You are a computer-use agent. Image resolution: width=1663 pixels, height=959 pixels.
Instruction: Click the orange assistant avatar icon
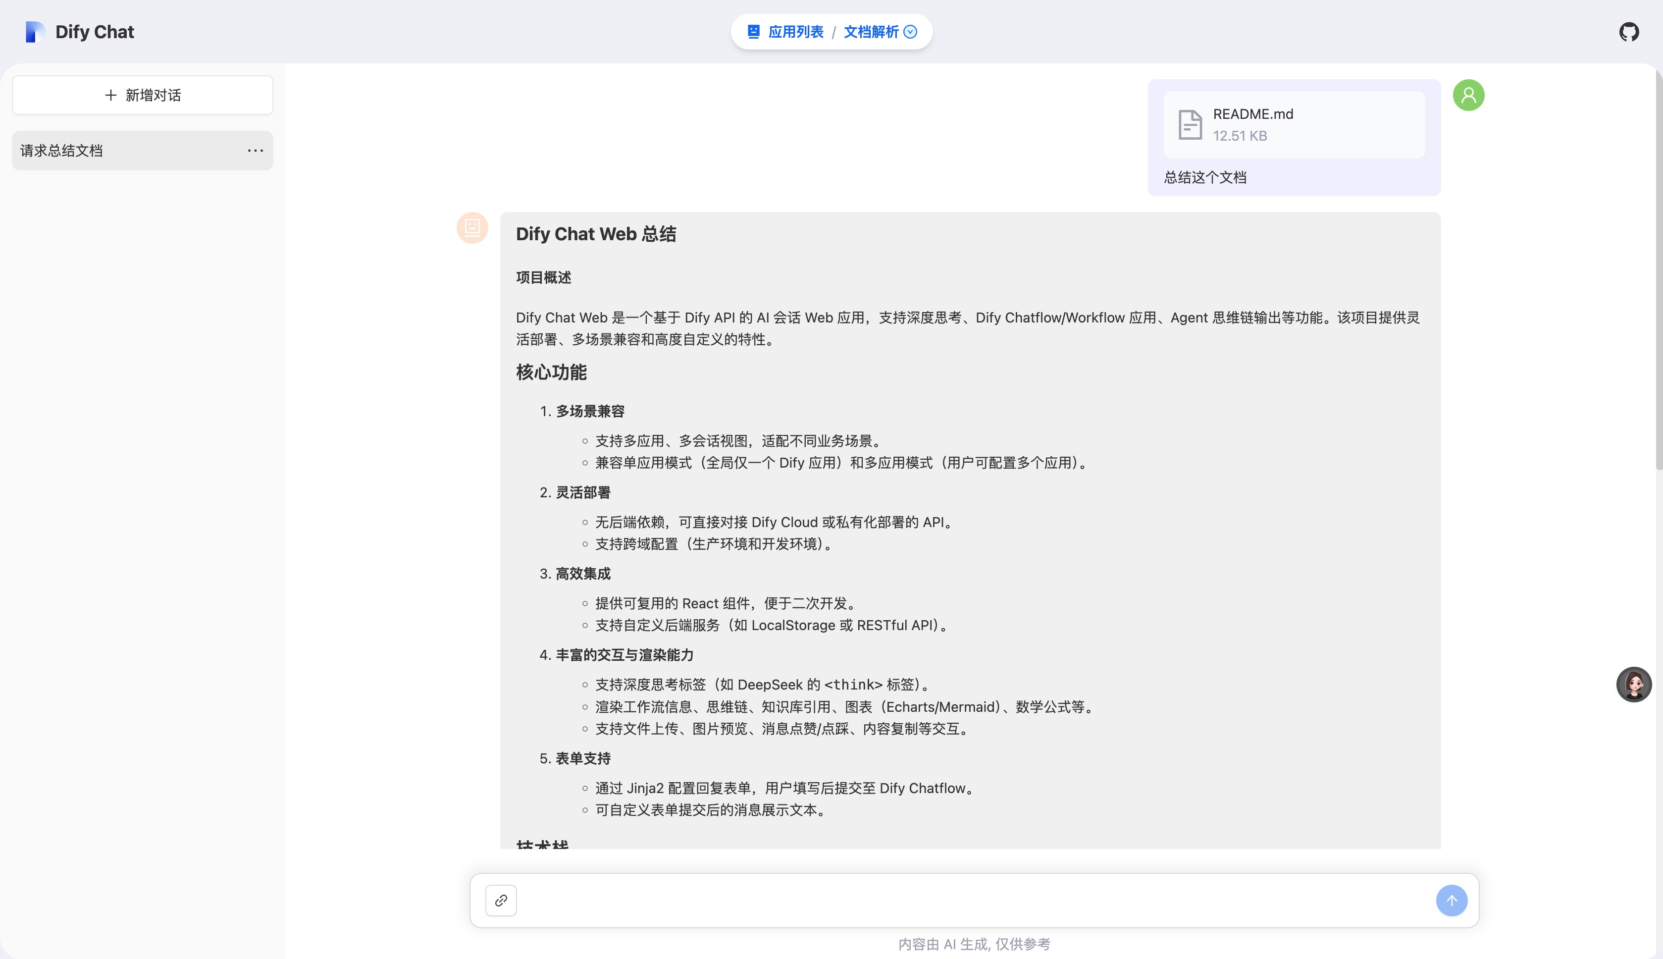[471, 227]
